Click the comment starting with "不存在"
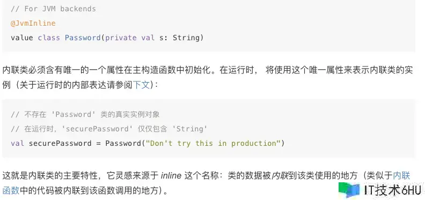 (85, 114)
